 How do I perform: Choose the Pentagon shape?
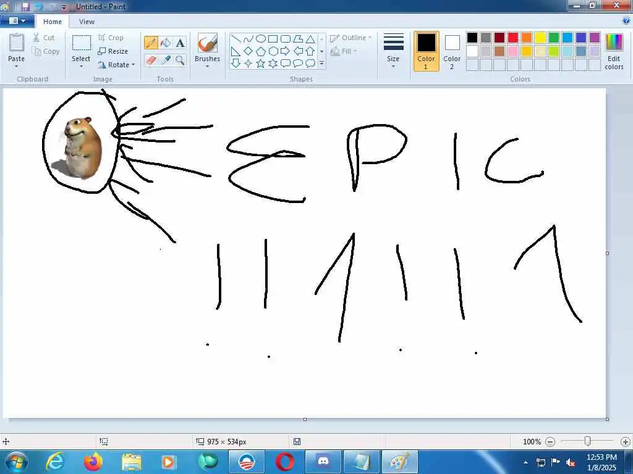[x=261, y=51]
